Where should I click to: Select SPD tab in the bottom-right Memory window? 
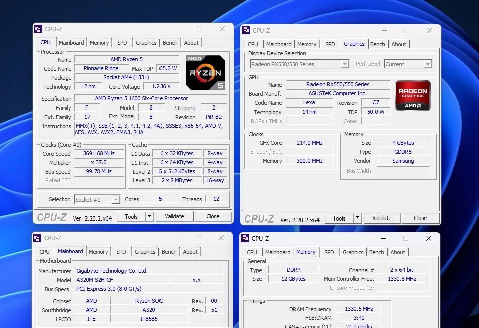(x=329, y=252)
